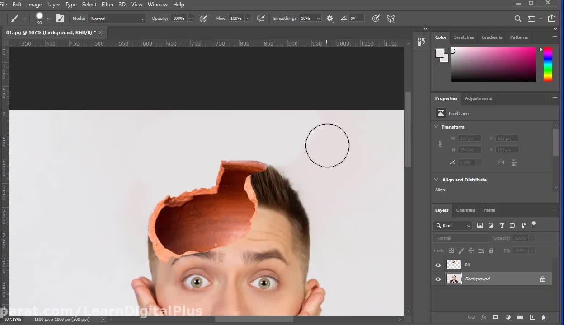Click the search magnifier icon
564x325 pixels.
click(518, 19)
